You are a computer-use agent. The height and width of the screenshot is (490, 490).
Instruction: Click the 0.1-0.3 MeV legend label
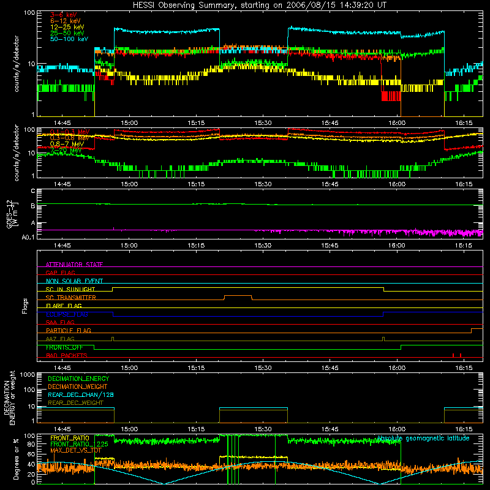pos(70,132)
